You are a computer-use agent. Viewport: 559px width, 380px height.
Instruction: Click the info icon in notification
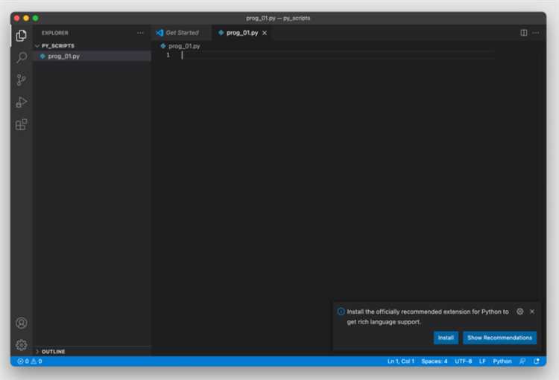(341, 312)
